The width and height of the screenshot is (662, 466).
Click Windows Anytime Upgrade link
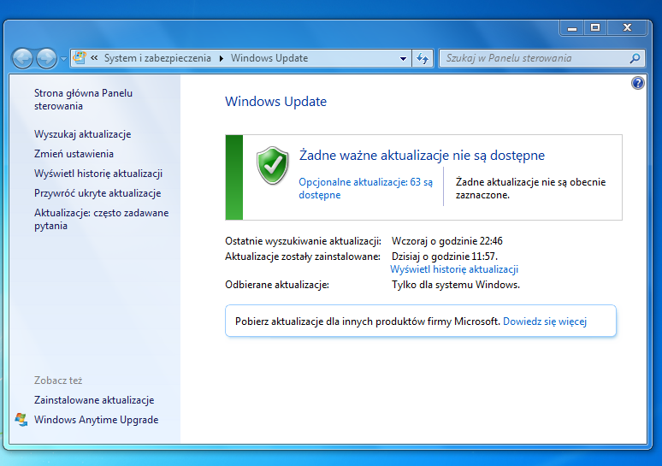(x=97, y=420)
